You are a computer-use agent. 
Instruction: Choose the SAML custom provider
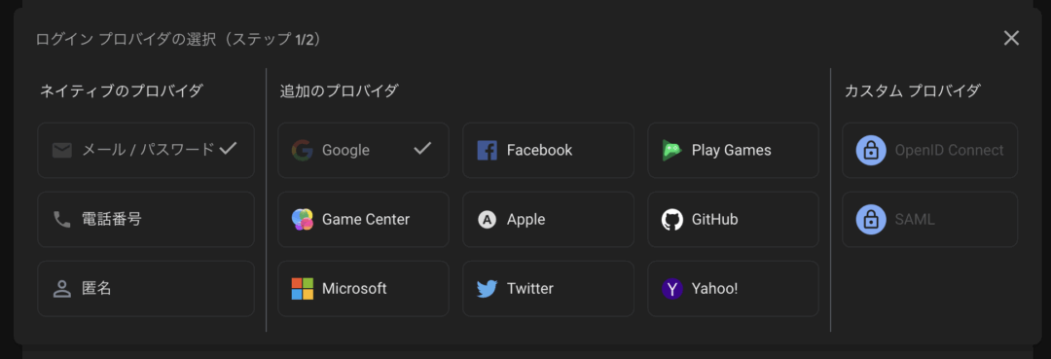929,220
